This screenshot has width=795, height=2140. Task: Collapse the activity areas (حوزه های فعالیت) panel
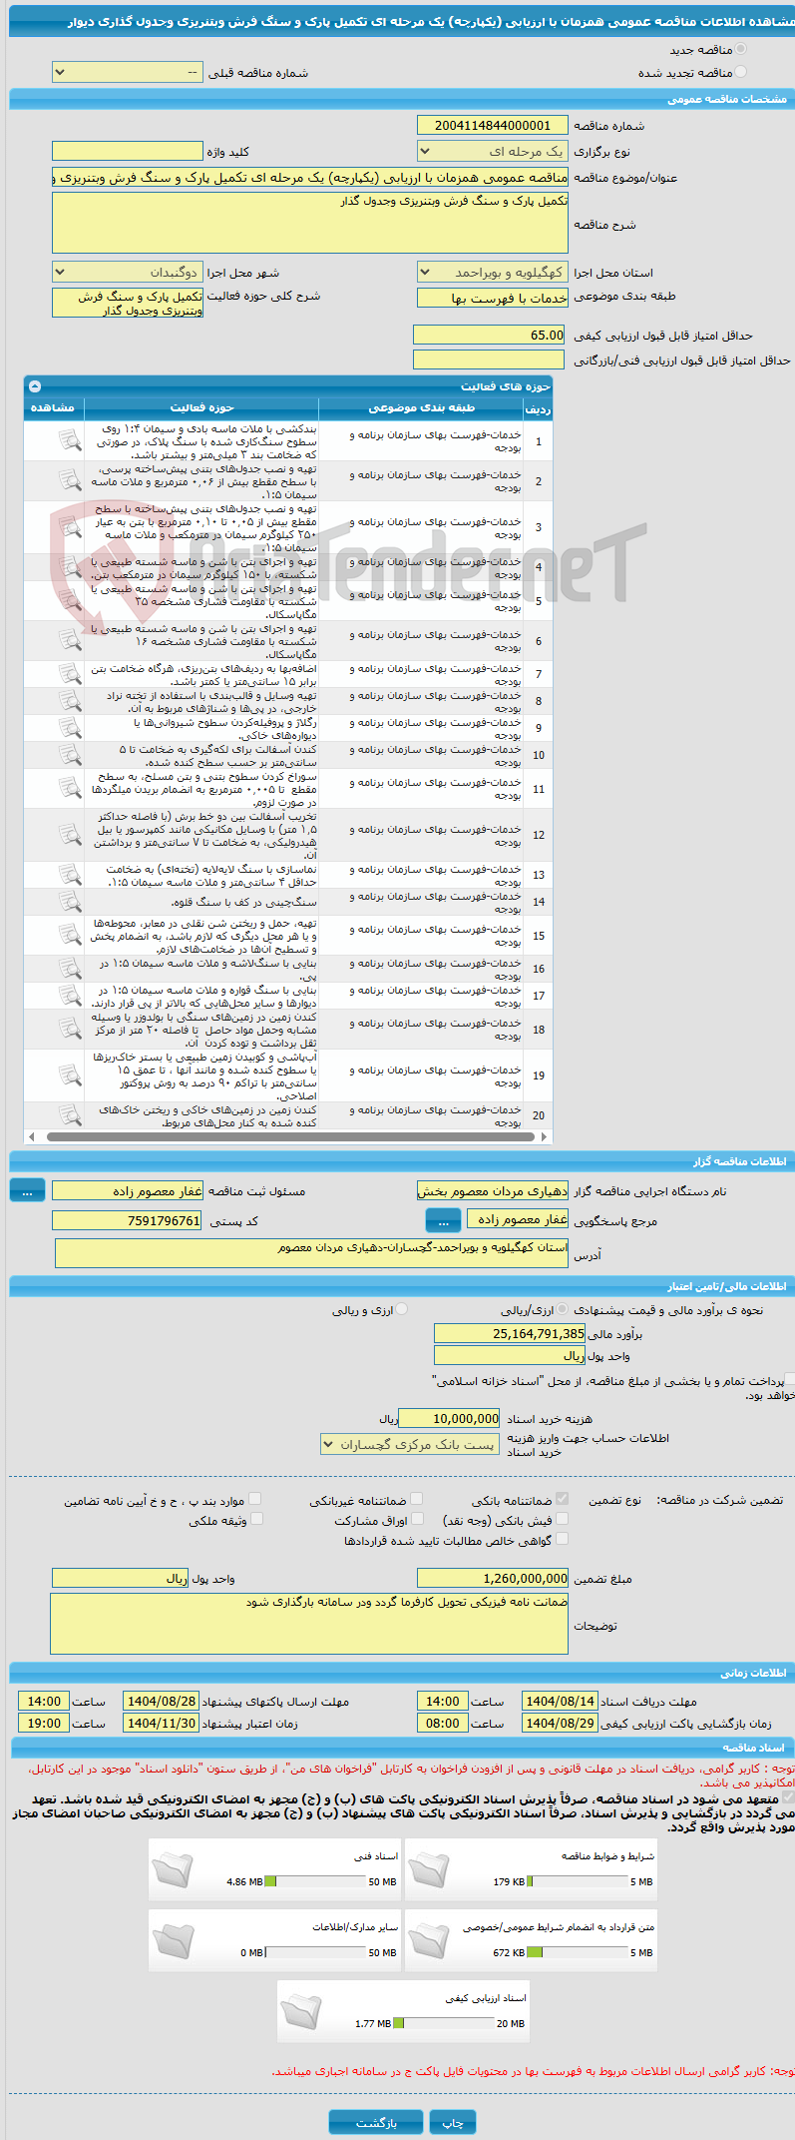36,386
